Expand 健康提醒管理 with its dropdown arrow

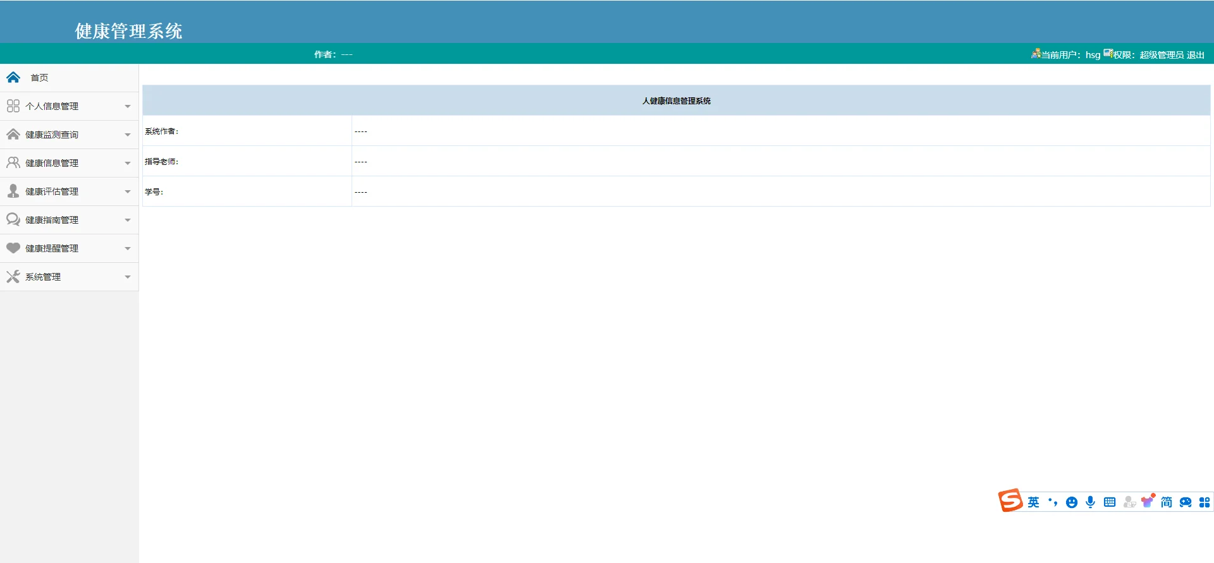[x=128, y=248]
